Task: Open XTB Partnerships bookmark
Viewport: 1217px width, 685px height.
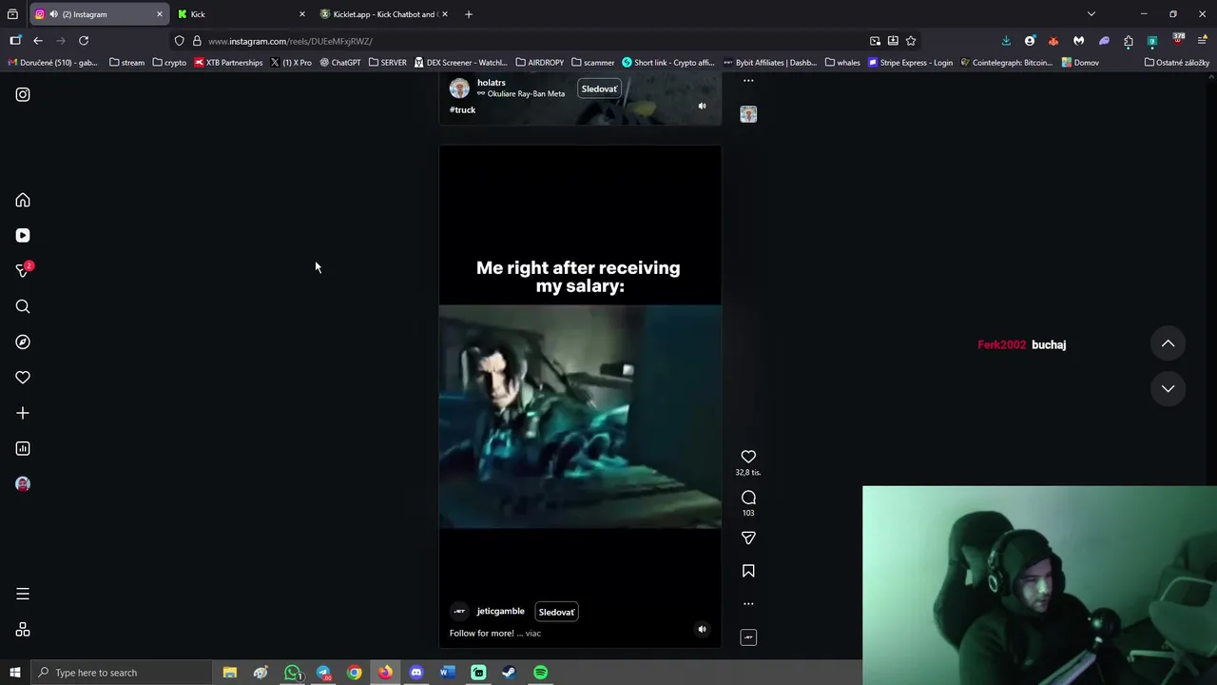Action: coord(228,63)
